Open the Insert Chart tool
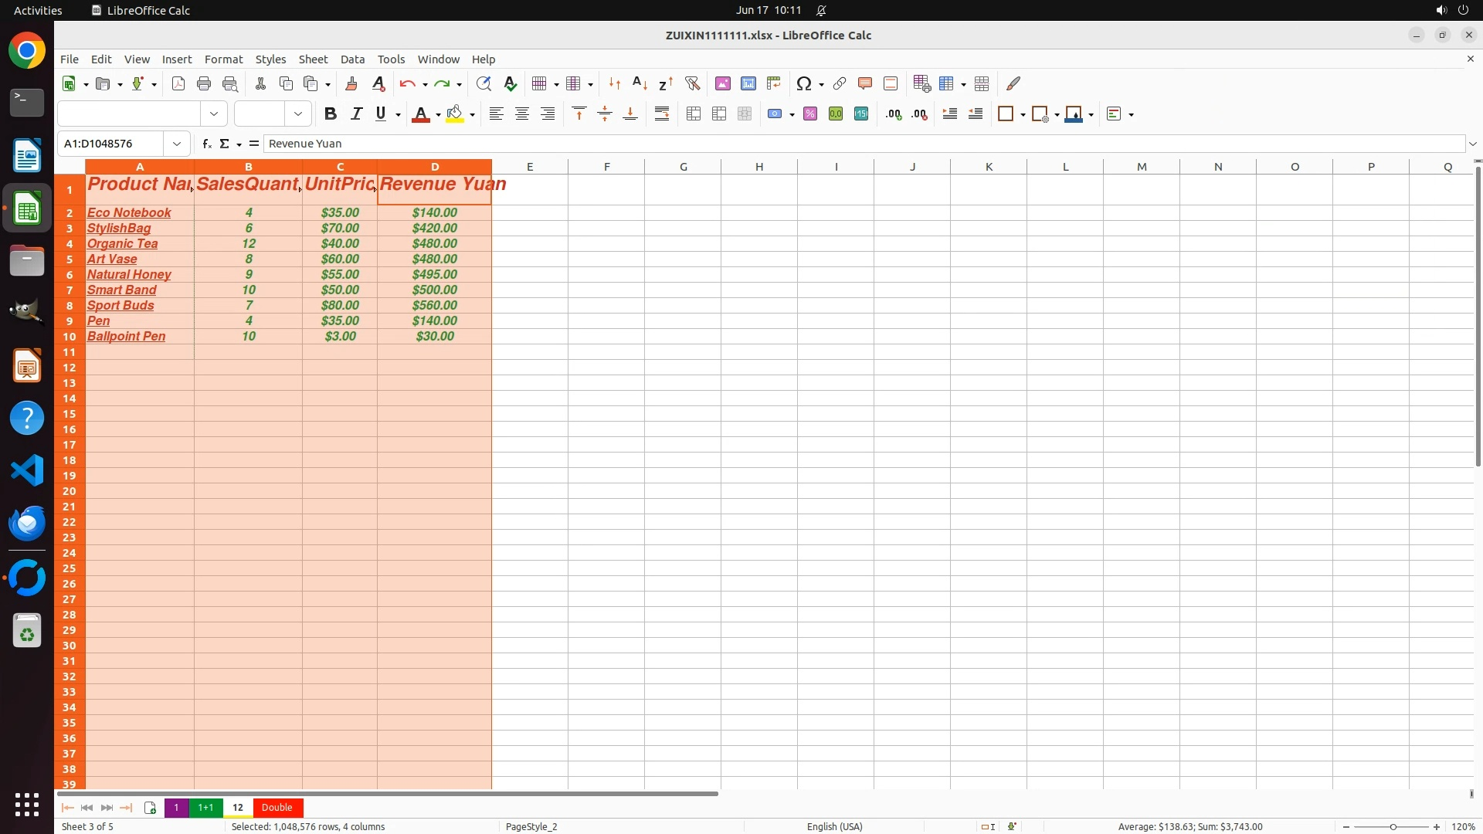Screen dimensions: 1483x834 pyautogui.click(x=748, y=83)
